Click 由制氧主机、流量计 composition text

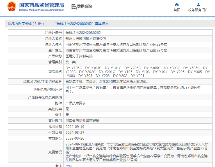tap(107, 82)
